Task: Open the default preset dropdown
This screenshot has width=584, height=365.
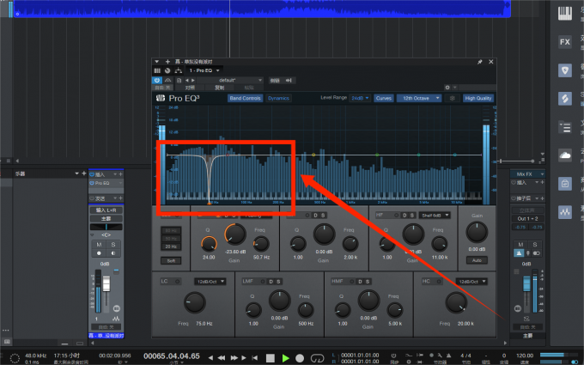Action: (230, 80)
